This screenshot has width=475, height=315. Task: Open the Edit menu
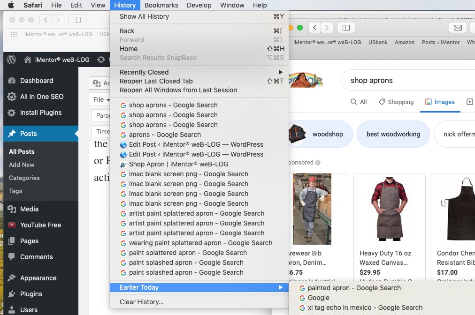coord(76,5)
